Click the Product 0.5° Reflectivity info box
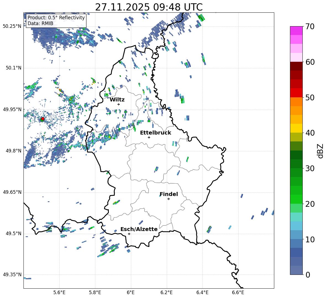 (56, 20)
